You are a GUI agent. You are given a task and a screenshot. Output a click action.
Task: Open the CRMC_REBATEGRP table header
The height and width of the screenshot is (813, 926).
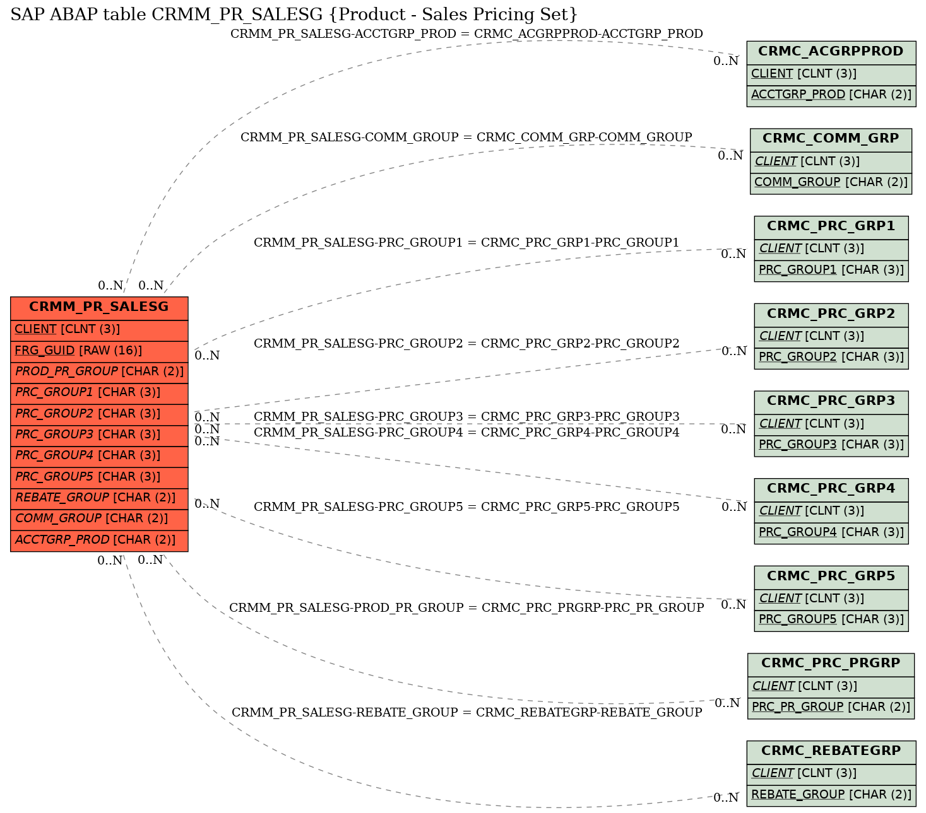(x=831, y=752)
